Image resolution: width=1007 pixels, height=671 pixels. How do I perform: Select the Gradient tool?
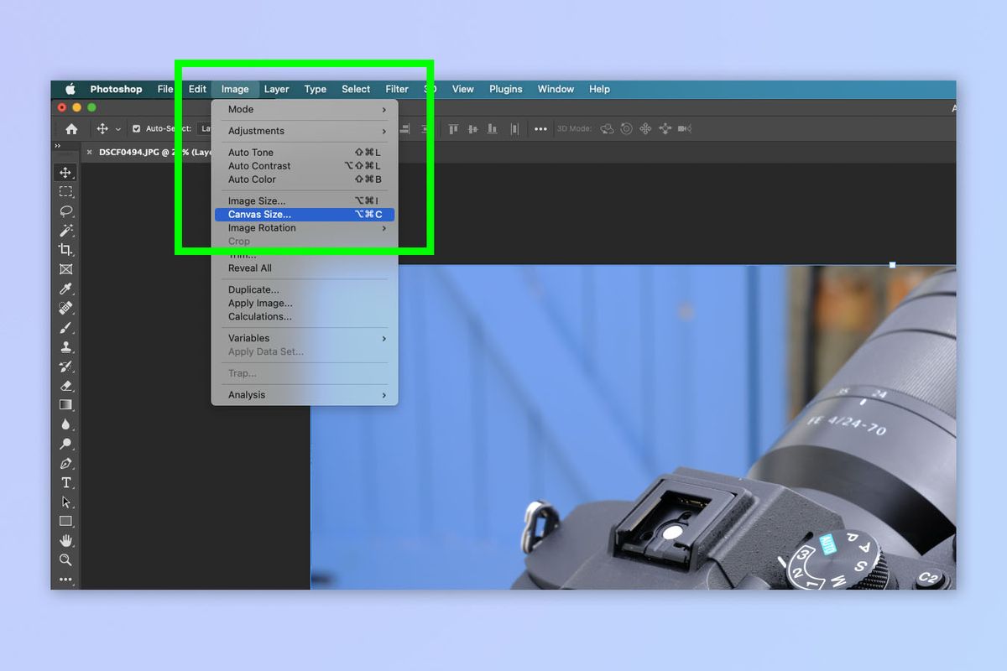click(x=66, y=405)
